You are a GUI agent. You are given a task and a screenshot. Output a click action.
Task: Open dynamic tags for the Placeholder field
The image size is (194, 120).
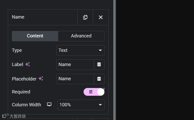[99, 79]
